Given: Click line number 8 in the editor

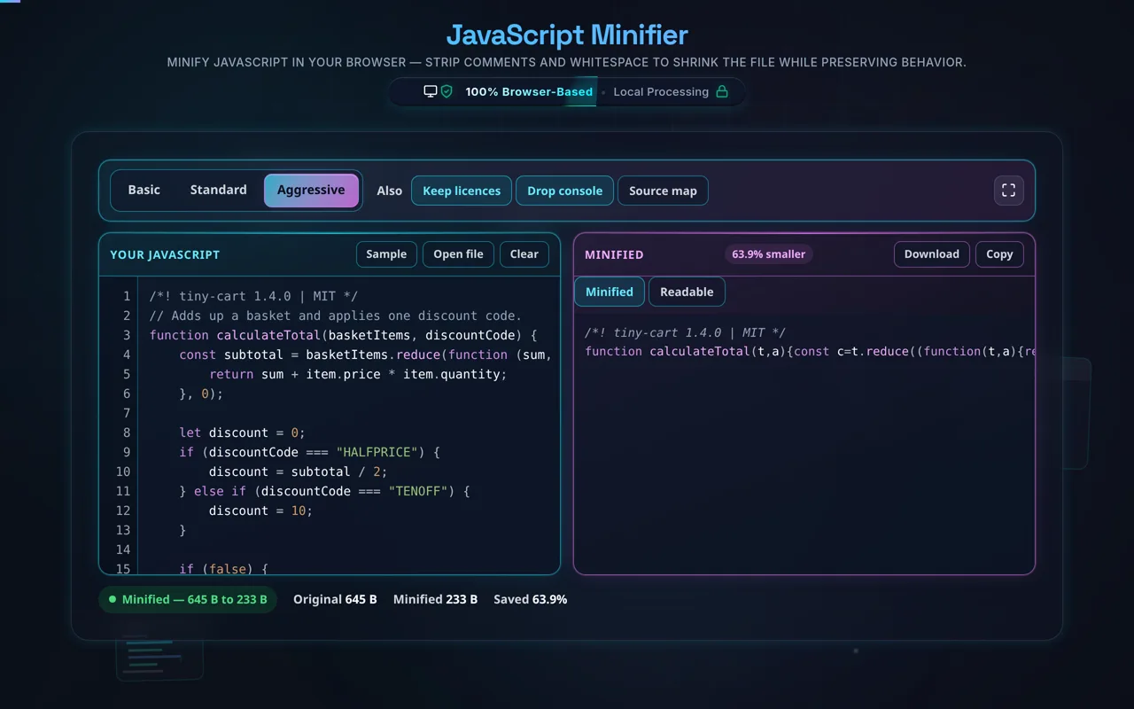Looking at the screenshot, I should (x=127, y=432).
